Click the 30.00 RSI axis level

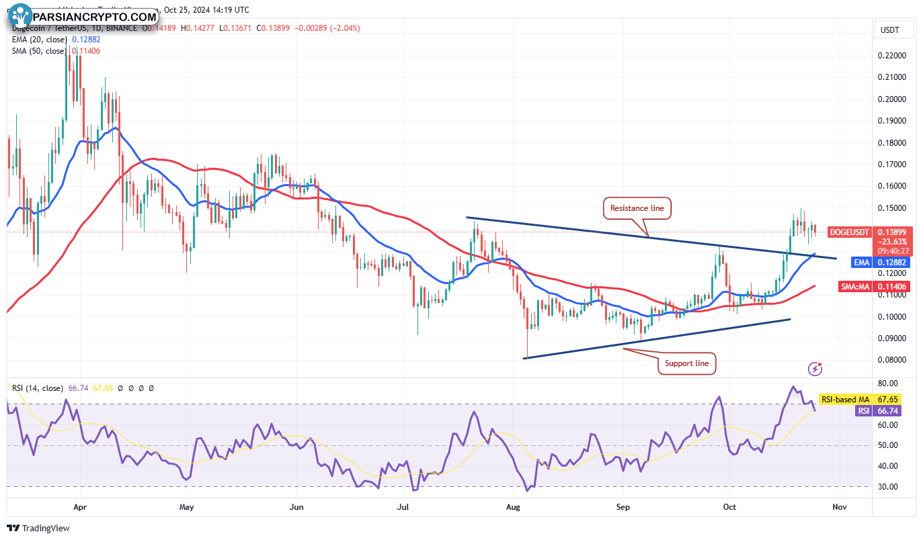(889, 486)
